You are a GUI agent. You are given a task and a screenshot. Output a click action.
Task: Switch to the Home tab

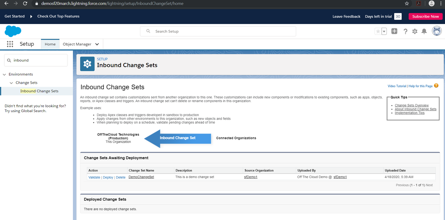50,44
